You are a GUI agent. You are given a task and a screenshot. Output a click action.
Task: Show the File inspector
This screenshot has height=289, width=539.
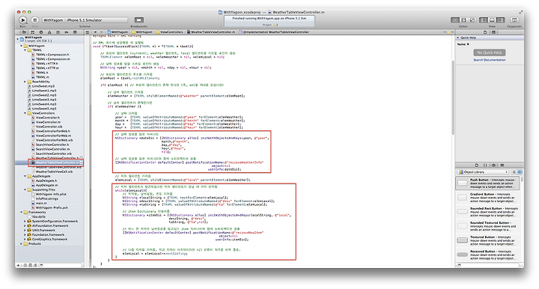[485, 32]
